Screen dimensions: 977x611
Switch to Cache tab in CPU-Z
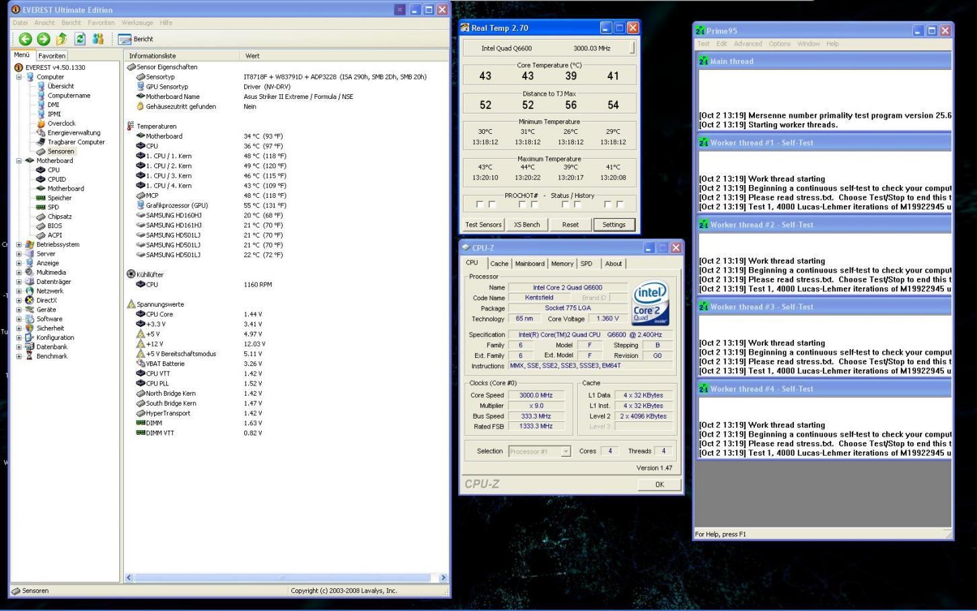499,264
